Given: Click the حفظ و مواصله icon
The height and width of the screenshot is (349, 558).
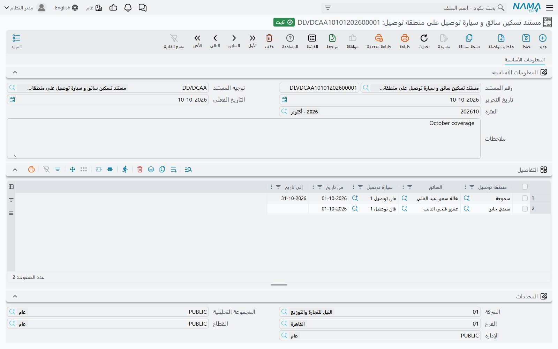Looking at the screenshot, I should 501,38.
